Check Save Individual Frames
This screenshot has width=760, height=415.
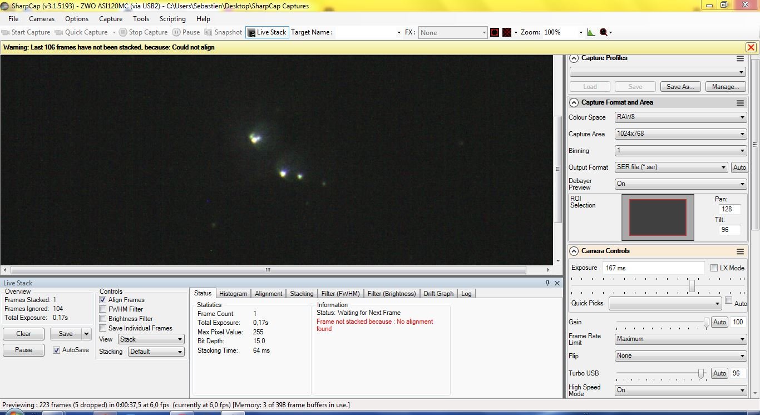tap(102, 328)
